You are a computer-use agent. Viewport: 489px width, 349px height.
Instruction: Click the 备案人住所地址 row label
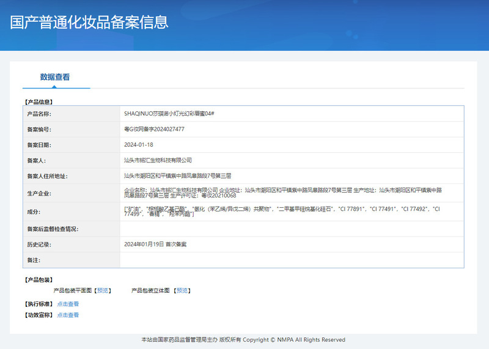point(48,176)
